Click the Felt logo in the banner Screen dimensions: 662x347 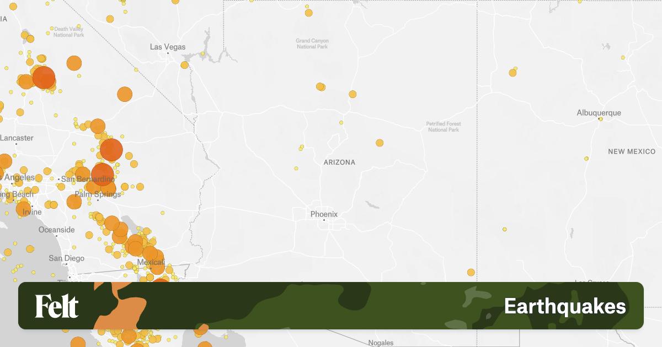[x=58, y=306]
